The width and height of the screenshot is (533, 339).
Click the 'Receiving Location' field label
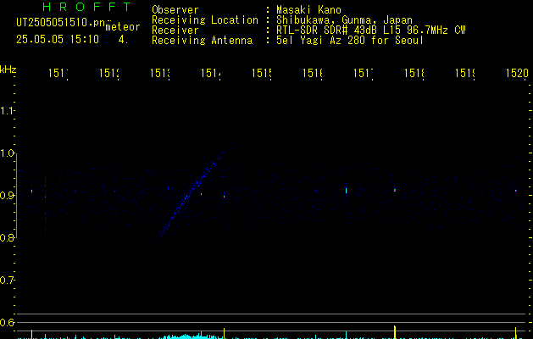point(205,20)
